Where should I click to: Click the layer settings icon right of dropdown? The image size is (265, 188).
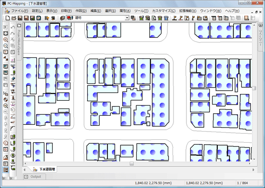click(x=133, y=18)
